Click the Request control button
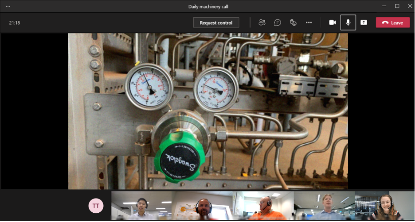The width and height of the screenshot is (415, 222). pos(216,23)
